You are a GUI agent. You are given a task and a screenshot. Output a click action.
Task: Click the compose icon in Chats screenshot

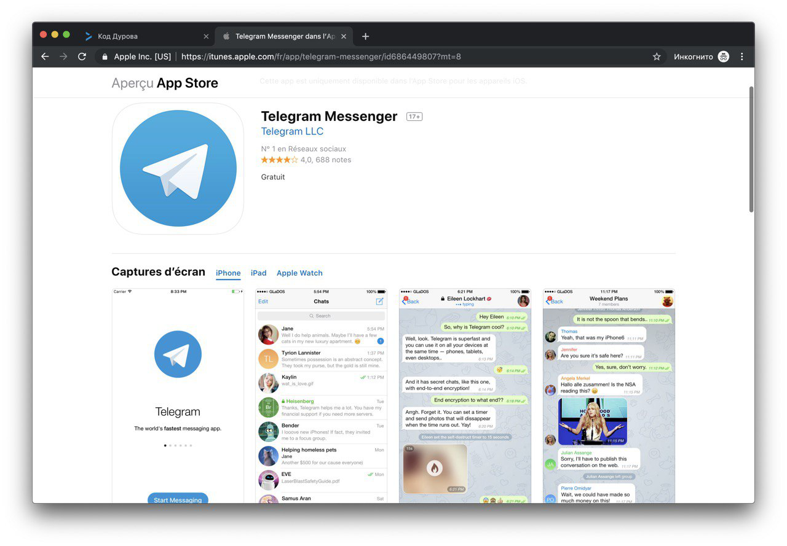click(x=379, y=301)
